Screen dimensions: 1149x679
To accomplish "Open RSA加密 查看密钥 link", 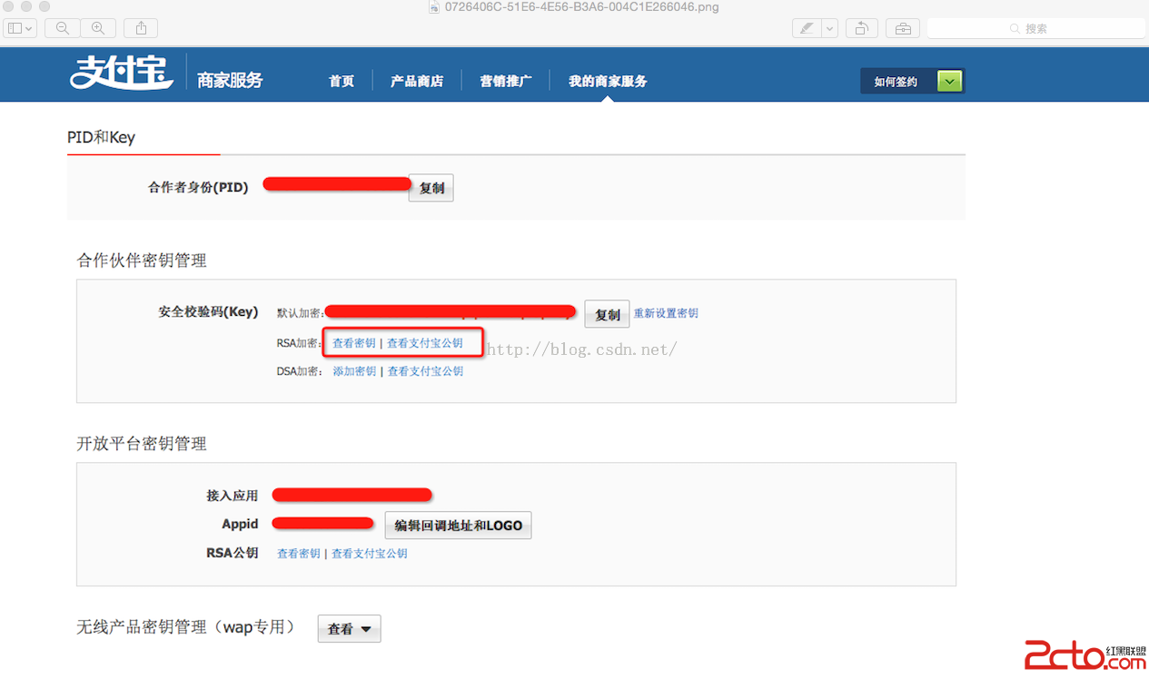I will point(354,343).
